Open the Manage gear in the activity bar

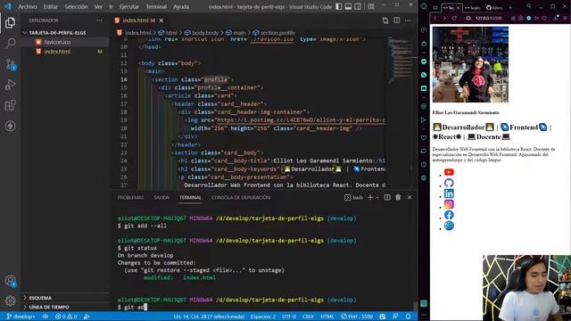point(10,300)
